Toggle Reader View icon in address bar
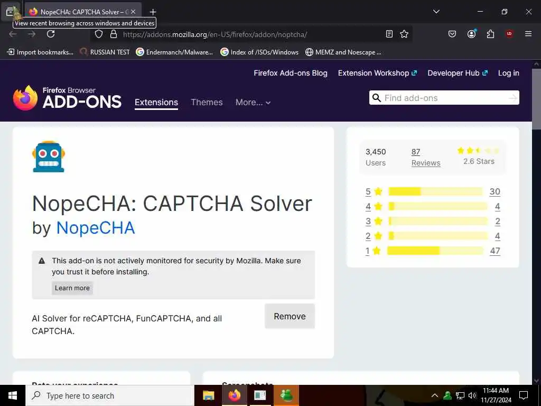 pos(389,34)
